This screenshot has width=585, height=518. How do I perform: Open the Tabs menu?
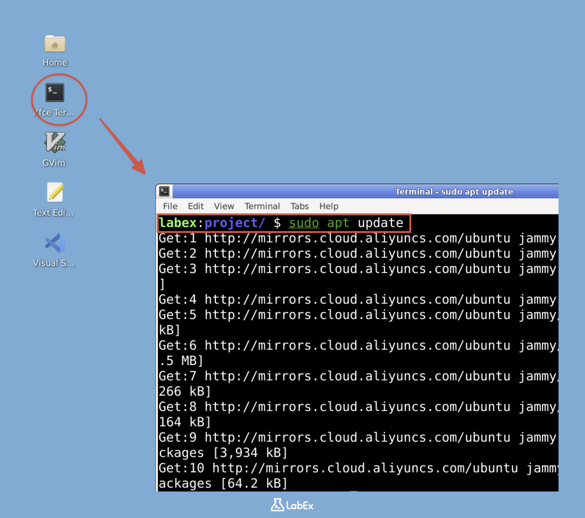[x=299, y=206]
